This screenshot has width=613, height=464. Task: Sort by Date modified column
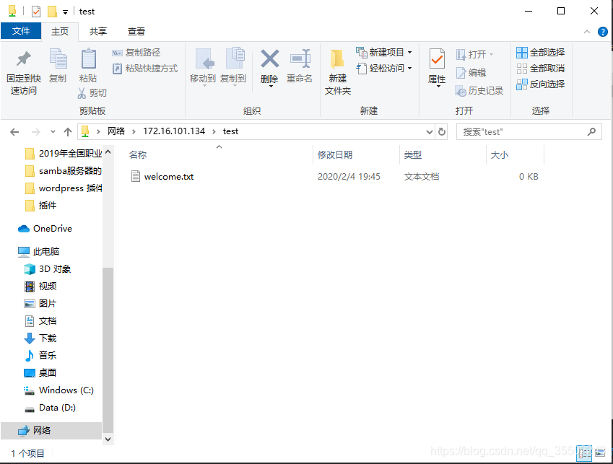pyautogui.click(x=356, y=154)
